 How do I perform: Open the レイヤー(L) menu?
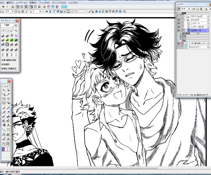pyautogui.click(x=21, y=3)
